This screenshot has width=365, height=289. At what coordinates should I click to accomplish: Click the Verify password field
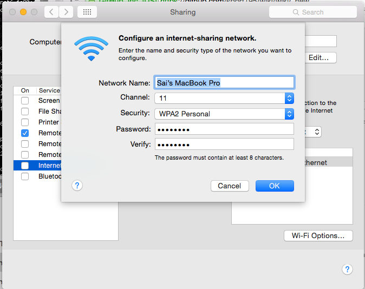(224, 144)
